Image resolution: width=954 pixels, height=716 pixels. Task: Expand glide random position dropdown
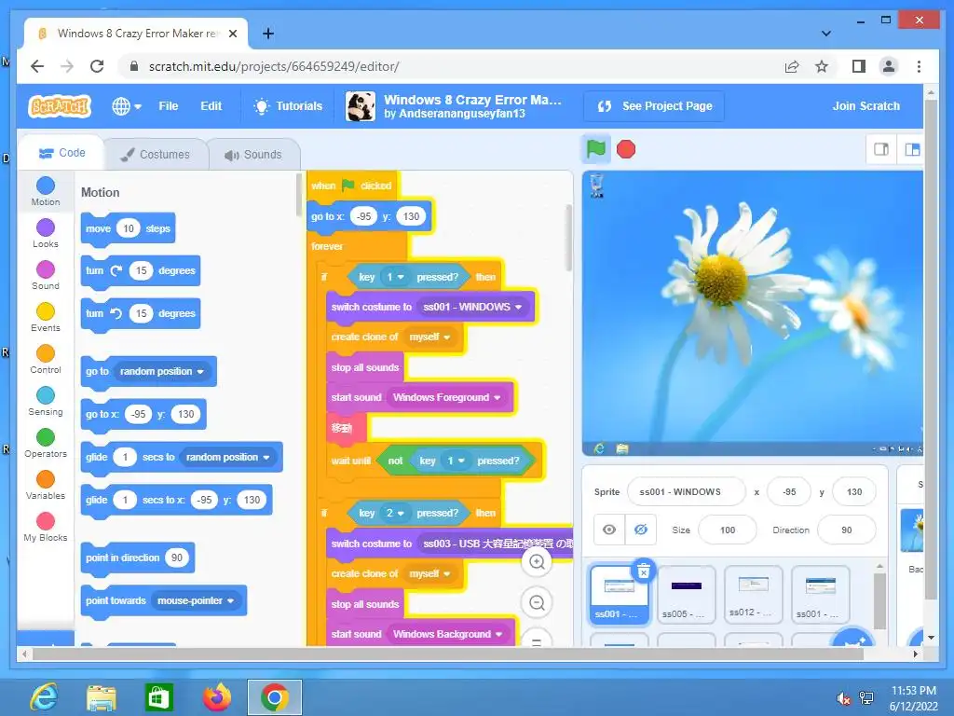(x=227, y=457)
